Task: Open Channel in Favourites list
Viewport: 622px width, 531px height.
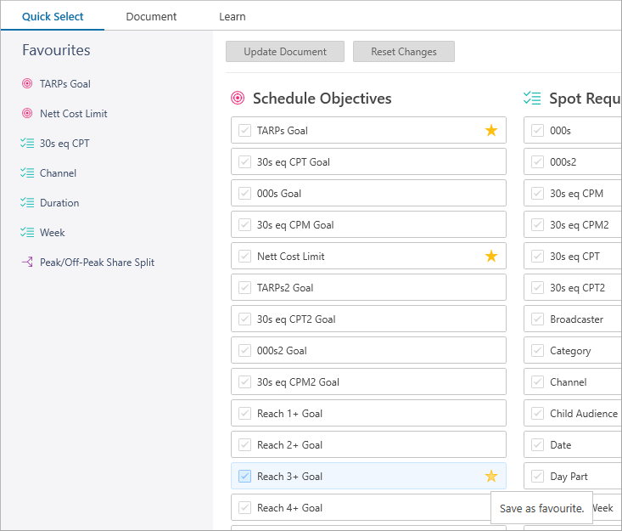Action: click(58, 173)
